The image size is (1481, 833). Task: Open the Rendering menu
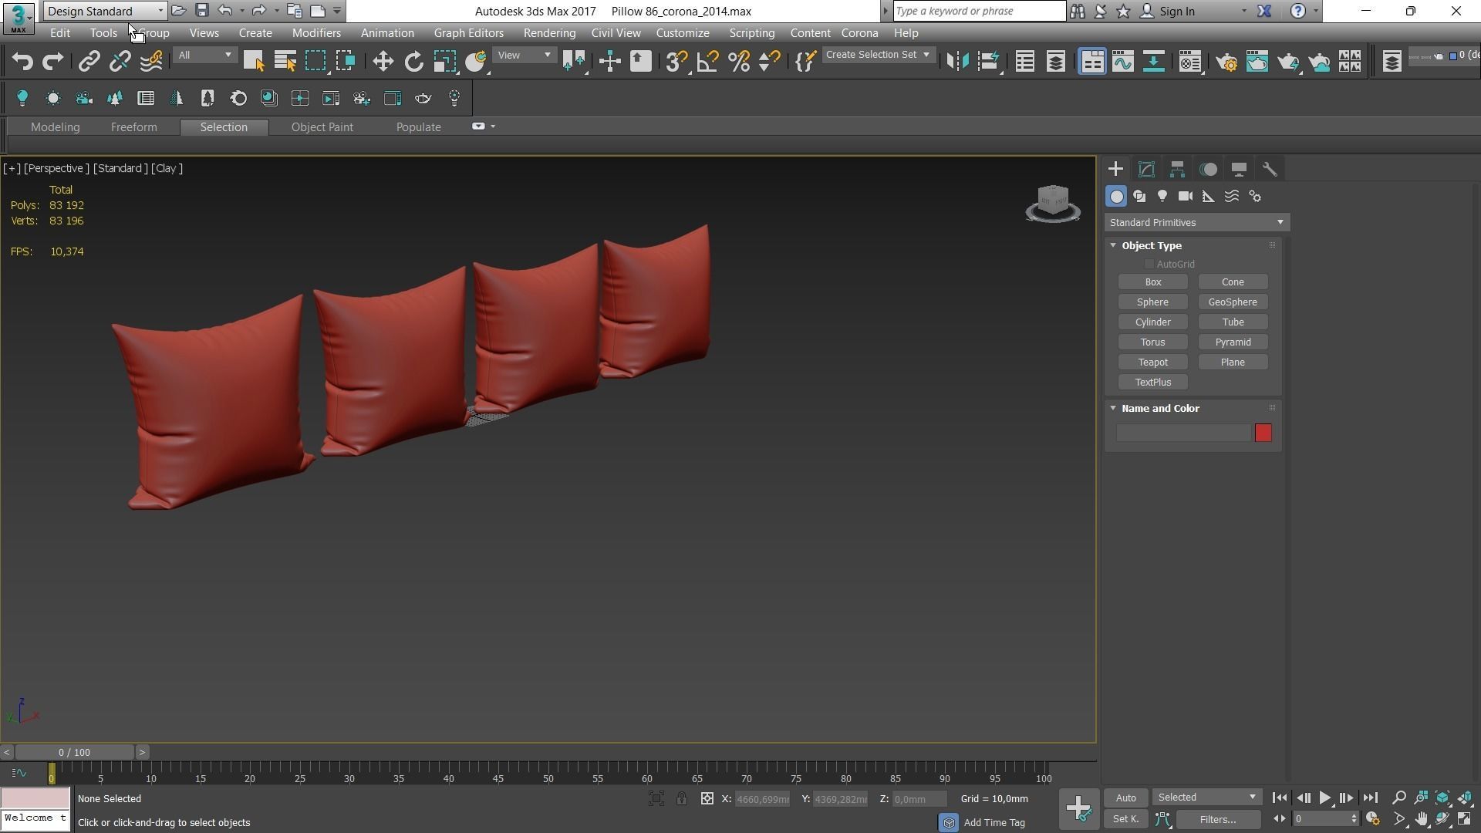tap(548, 33)
